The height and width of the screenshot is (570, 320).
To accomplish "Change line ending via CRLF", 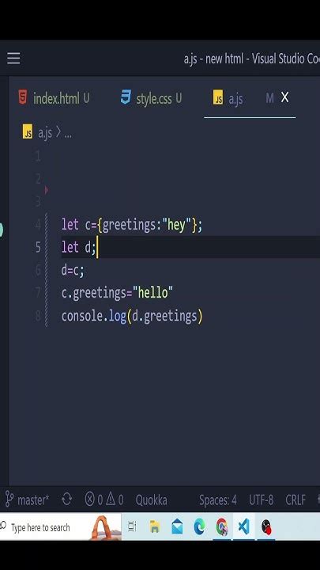I will click(x=296, y=500).
